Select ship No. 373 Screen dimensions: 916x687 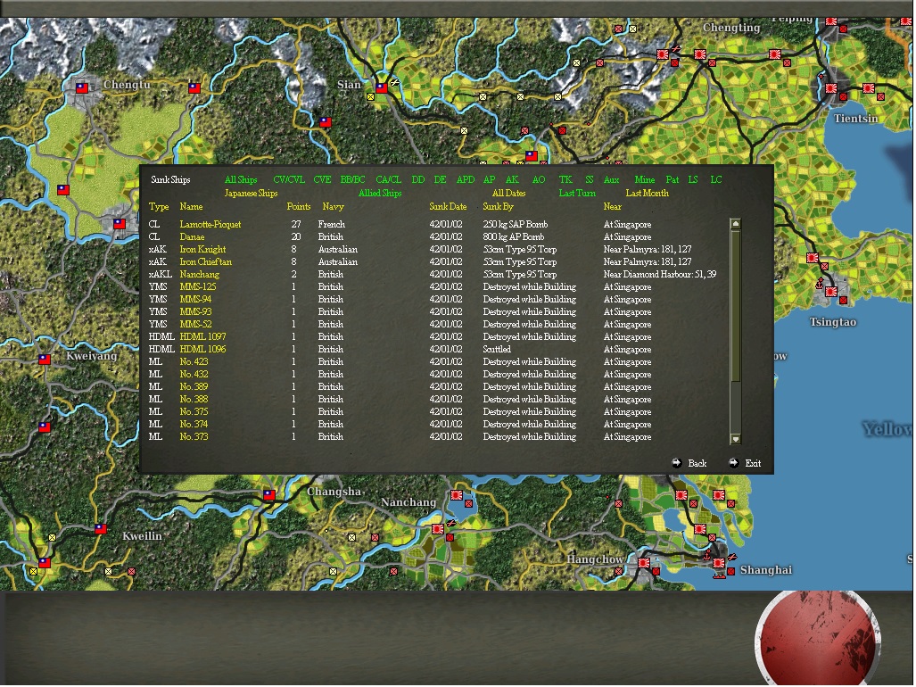coord(194,437)
